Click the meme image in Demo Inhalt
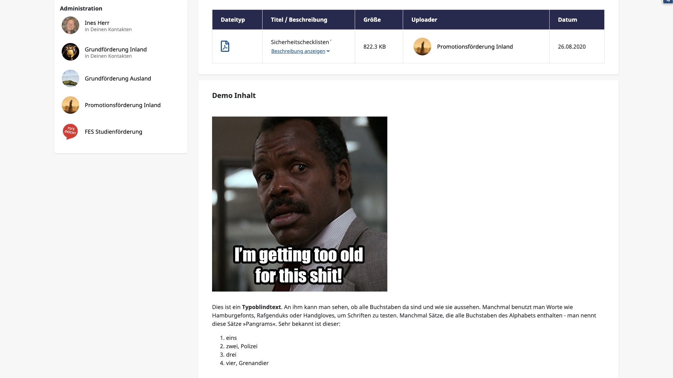Screen dimensions: 673x378 coord(300,204)
